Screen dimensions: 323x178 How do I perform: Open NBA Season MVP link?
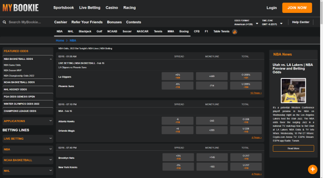tap(12, 70)
